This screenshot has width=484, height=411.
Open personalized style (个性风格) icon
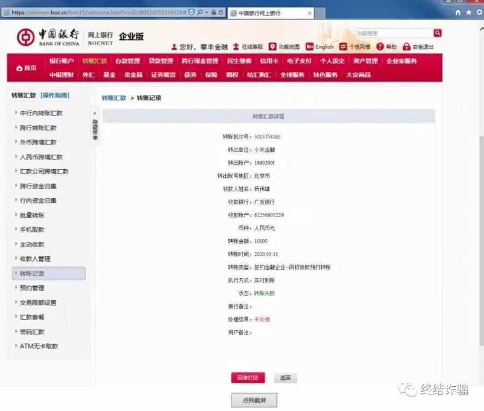click(343, 47)
